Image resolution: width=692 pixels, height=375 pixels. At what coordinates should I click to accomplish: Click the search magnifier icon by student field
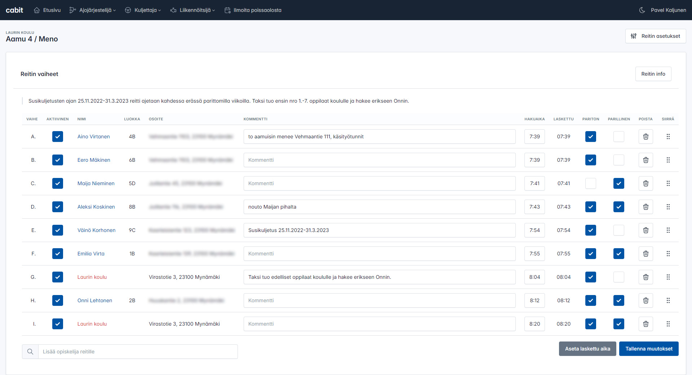[30, 352]
